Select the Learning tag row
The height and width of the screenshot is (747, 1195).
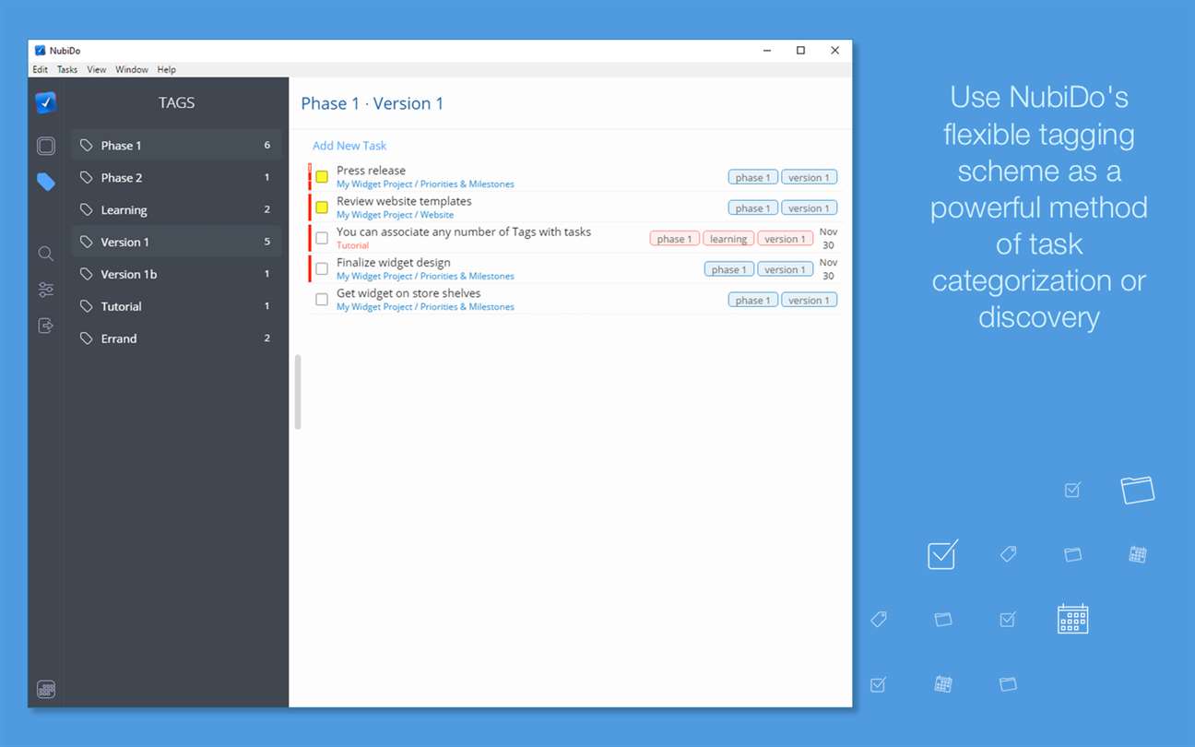[x=176, y=210]
